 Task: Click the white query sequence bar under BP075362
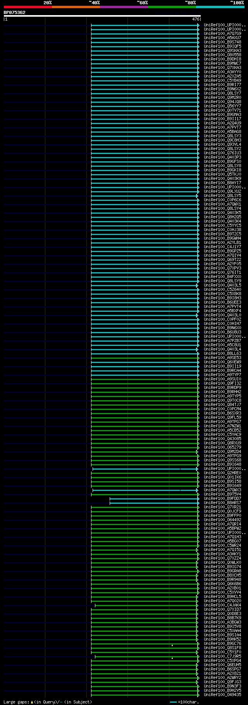click(x=102, y=16)
